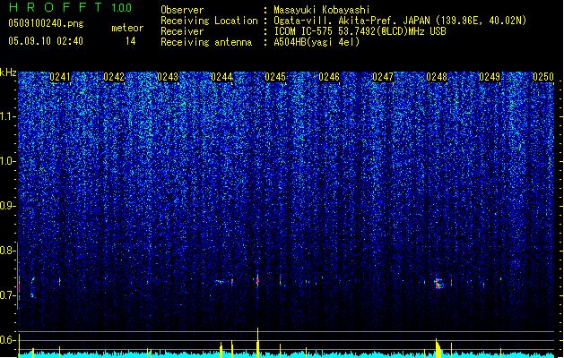Click the date stamp 05.09.10 02:40
The image size is (564, 358).
coord(46,41)
